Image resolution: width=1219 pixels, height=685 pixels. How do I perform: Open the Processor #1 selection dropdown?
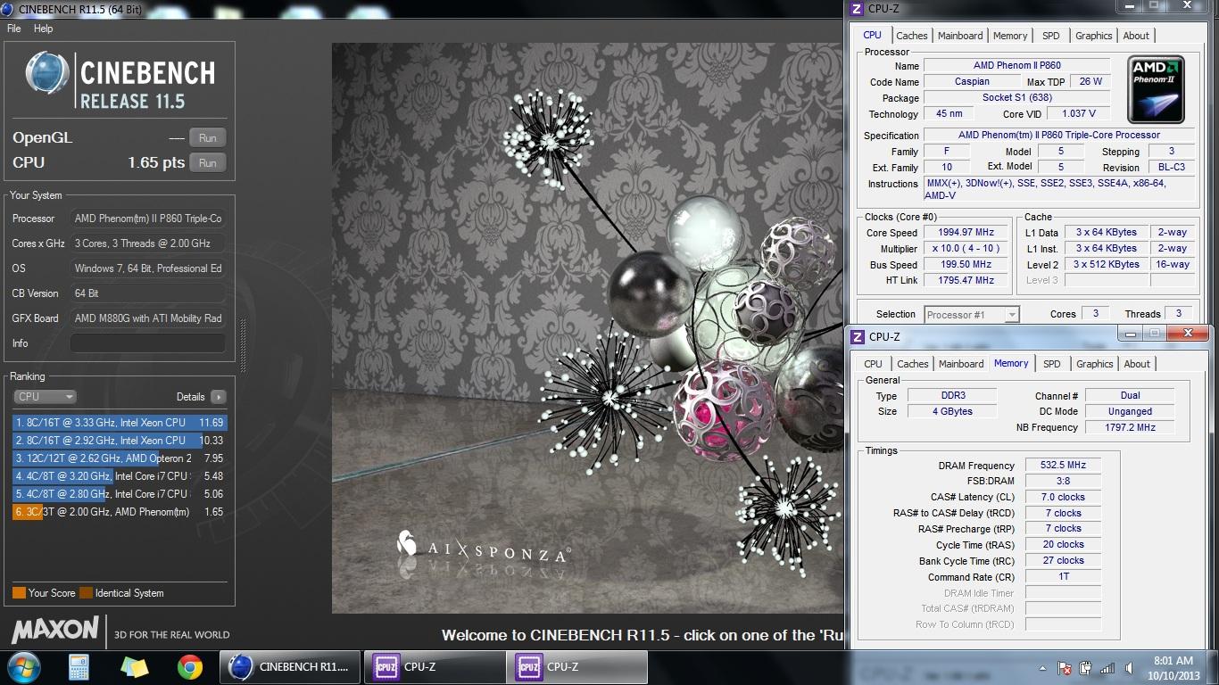(x=972, y=315)
